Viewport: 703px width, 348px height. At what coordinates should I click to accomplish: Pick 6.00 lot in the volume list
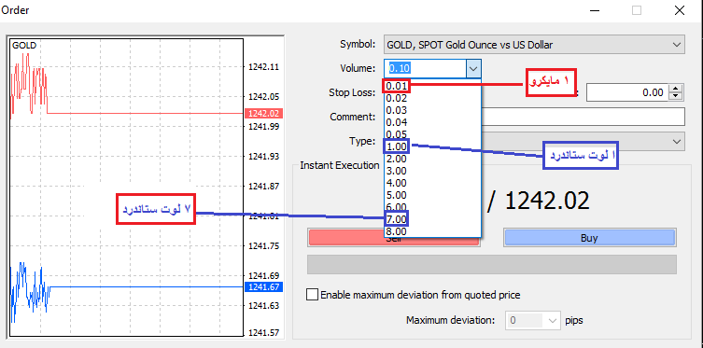tap(397, 207)
